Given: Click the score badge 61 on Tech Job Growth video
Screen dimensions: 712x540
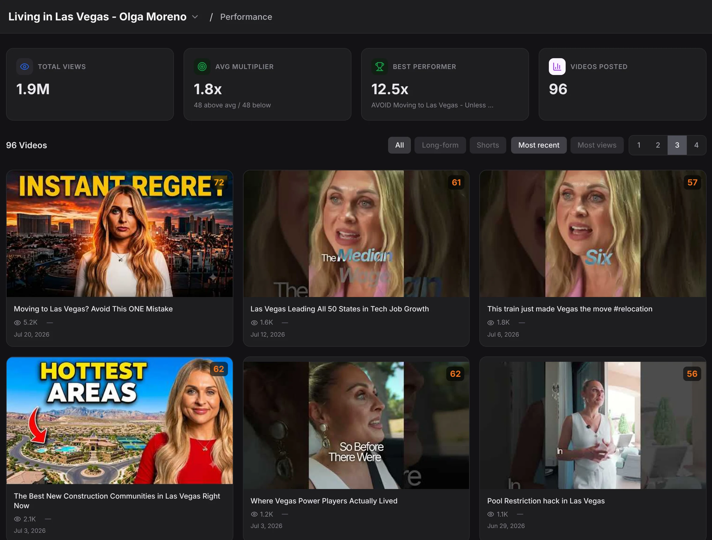Looking at the screenshot, I should (456, 182).
